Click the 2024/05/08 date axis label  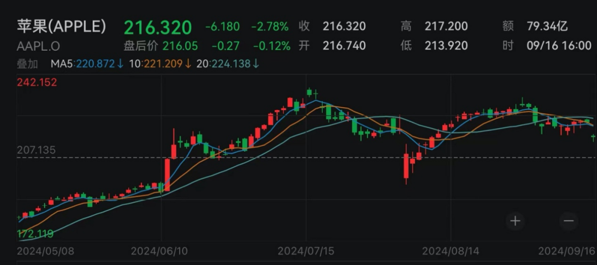(x=46, y=251)
